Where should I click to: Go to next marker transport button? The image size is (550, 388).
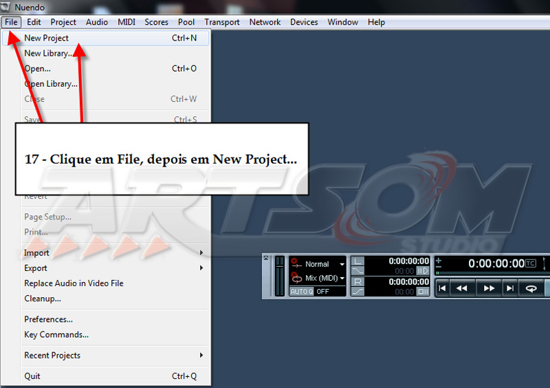pyautogui.click(x=510, y=288)
